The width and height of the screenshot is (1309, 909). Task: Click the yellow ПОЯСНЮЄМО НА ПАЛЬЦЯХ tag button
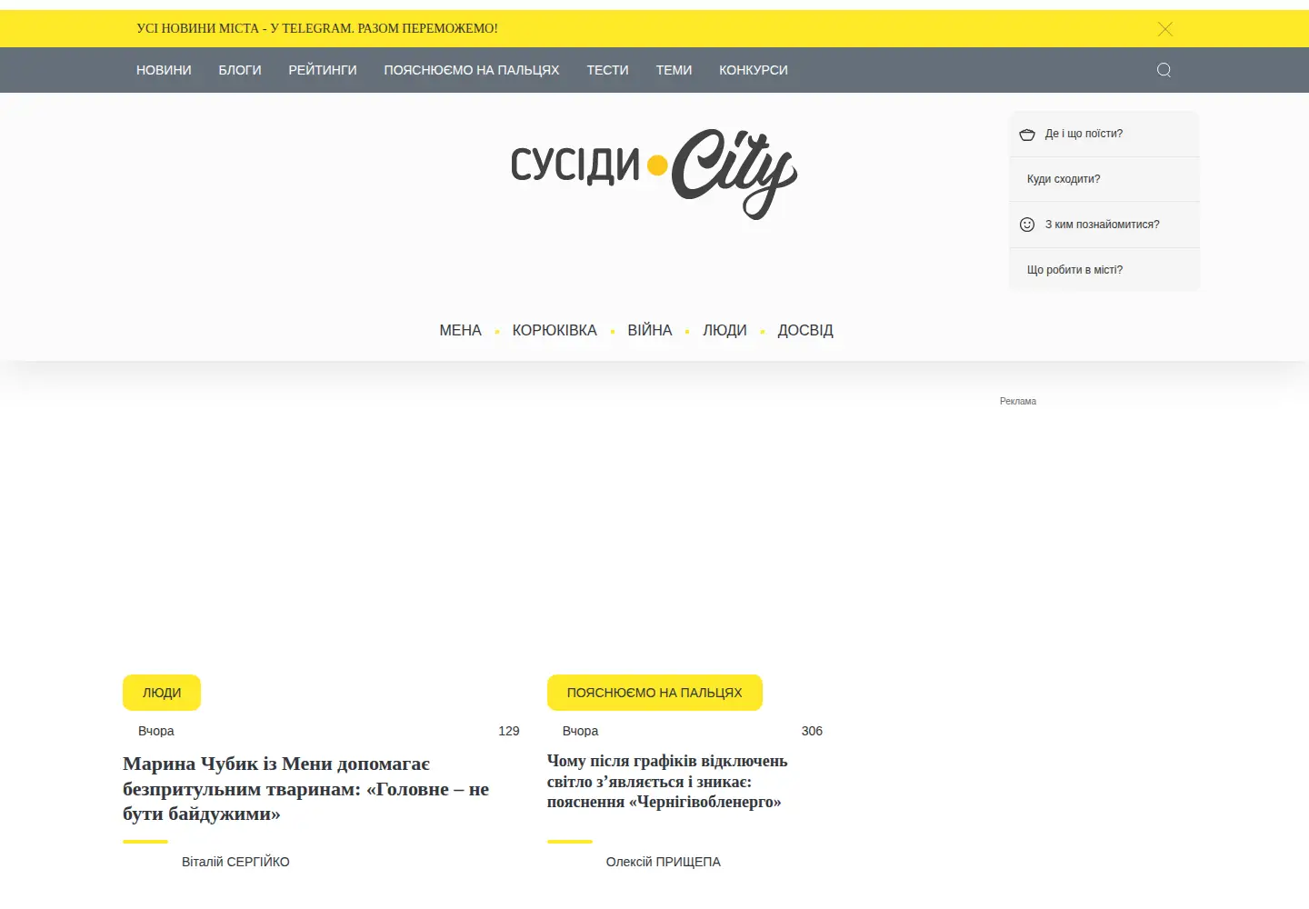click(x=654, y=693)
